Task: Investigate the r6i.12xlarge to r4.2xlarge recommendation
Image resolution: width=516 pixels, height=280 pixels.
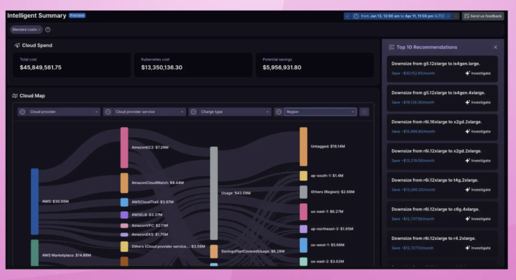Action: click(478, 248)
